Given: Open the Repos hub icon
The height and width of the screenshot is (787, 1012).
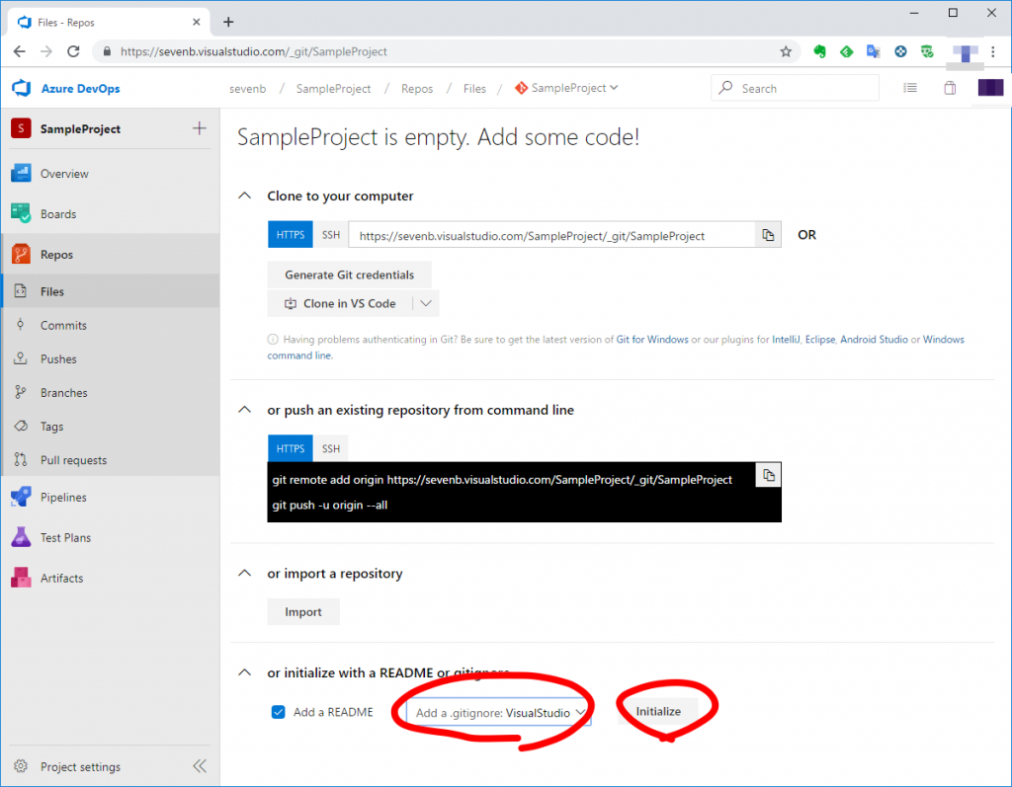Looking at the screenshot, I should pyautogui.click(x=21, y=254).
